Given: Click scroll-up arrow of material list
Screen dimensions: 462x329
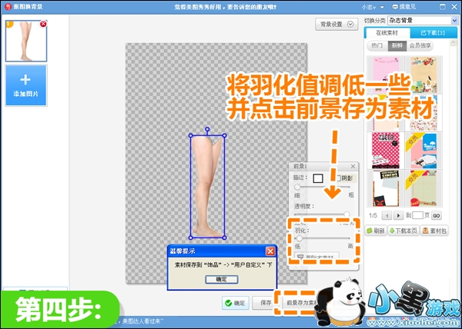Looking at the screenshot, I should click(454, 43).
